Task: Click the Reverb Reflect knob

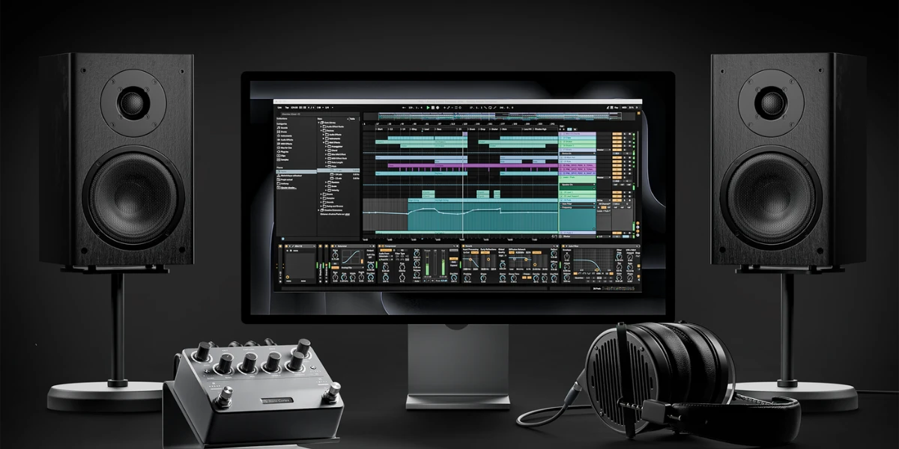Action: coord(554,254)
